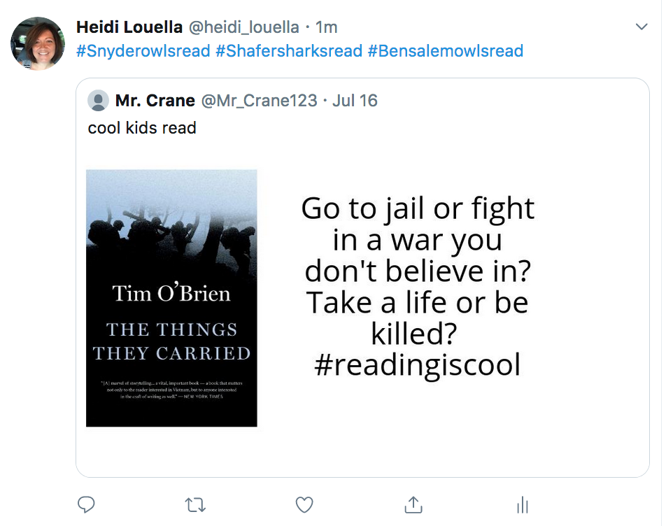This screenshot has width=666, height=526.
Task: Retweet this tweet
Action: 194,504
